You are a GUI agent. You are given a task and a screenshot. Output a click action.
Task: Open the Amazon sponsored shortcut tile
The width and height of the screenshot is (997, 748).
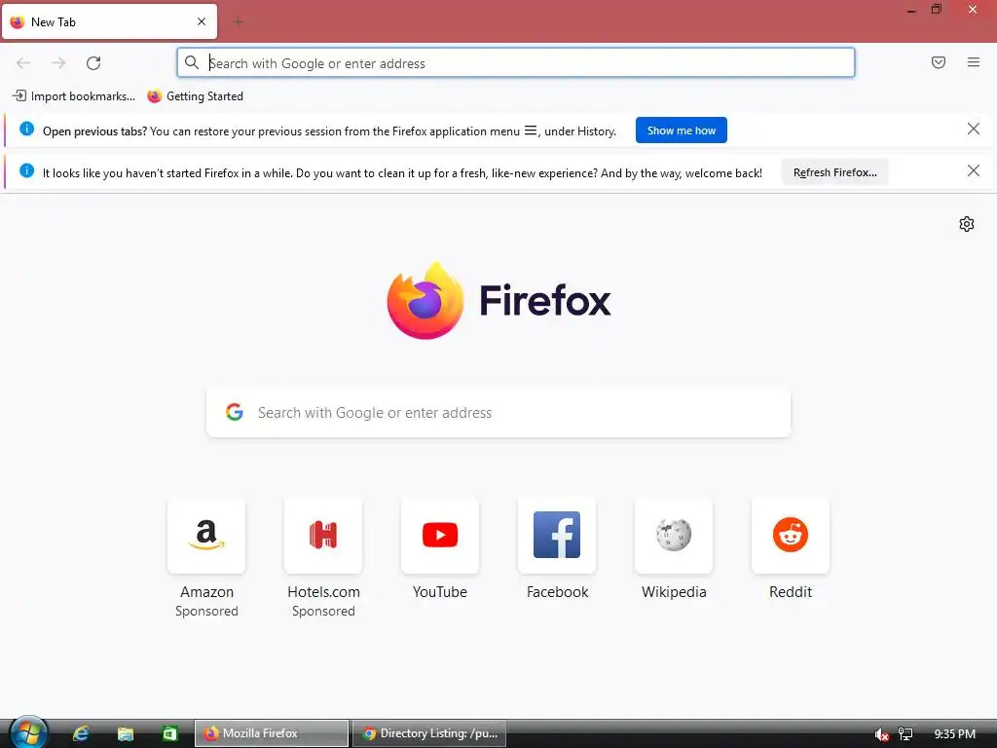(206, 536)
